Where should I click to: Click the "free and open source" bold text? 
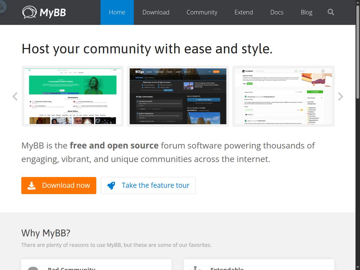pos(114,145)
